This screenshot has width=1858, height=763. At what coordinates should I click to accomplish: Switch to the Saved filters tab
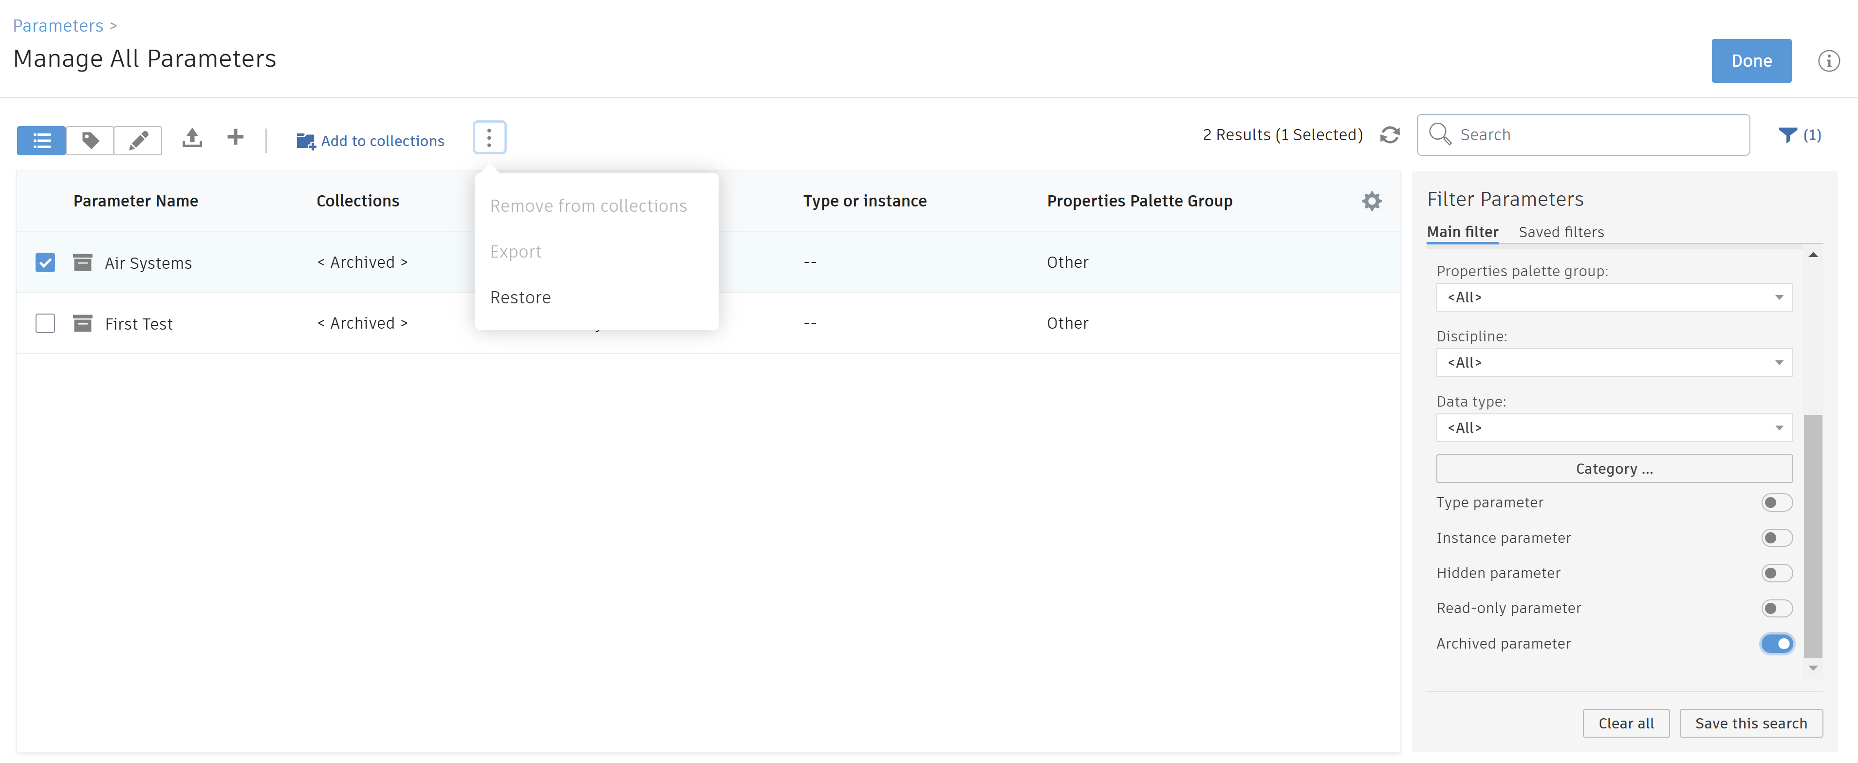(1561, 231)
